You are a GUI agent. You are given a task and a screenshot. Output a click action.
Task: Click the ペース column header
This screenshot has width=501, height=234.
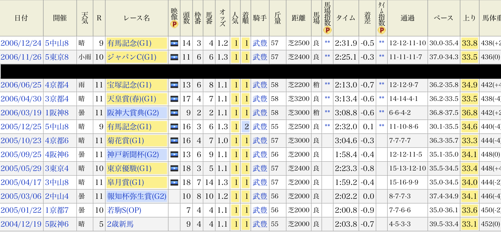[x=443, y=18]
